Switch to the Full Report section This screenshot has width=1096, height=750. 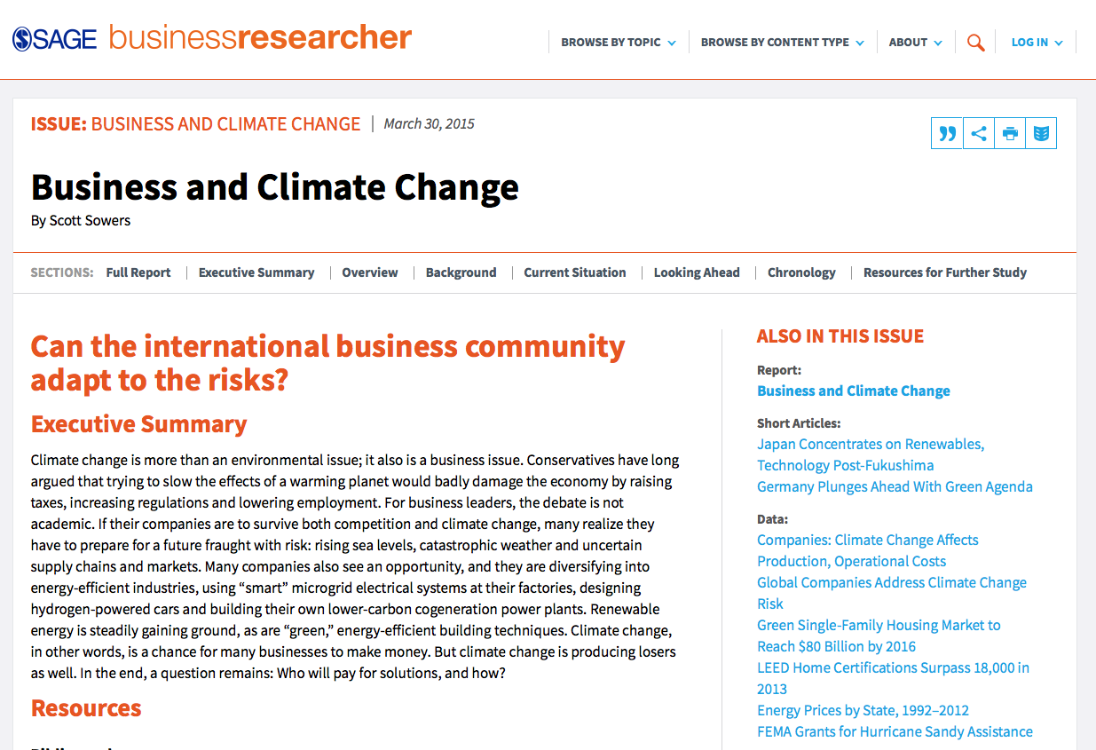point(138,272)
